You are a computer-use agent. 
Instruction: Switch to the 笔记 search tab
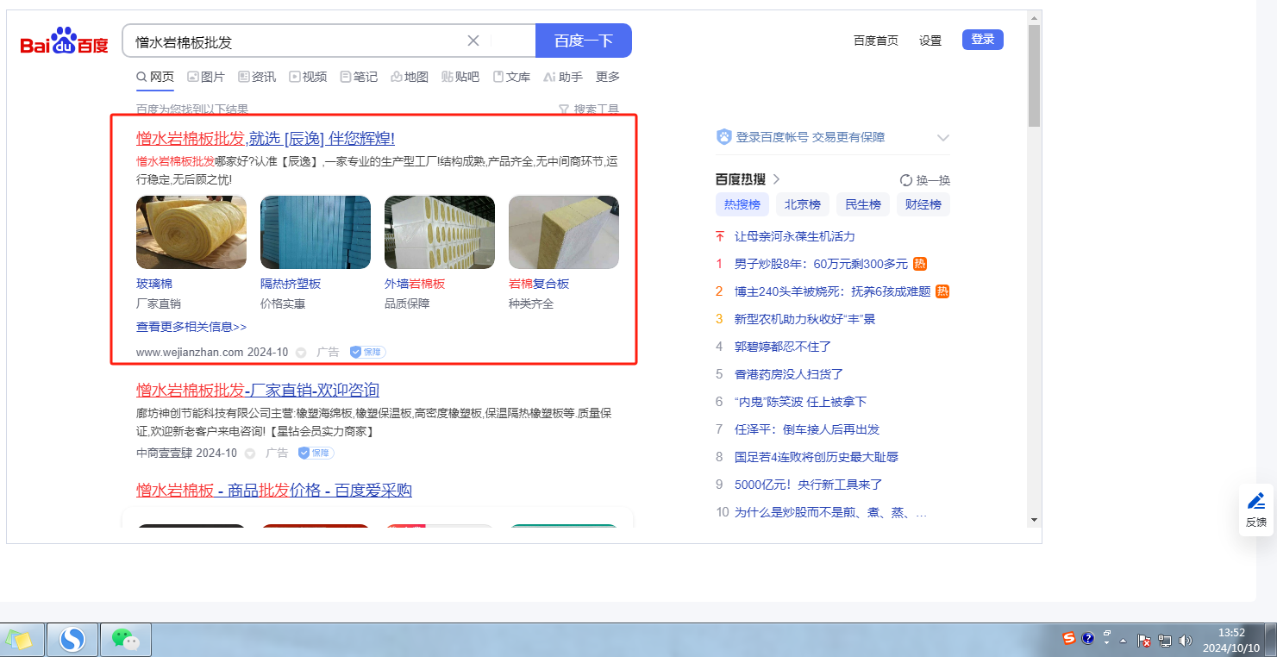coord(359,77)
